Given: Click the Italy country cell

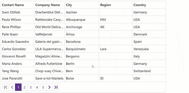Looking at the screenshot, I should tap(149, 56).
